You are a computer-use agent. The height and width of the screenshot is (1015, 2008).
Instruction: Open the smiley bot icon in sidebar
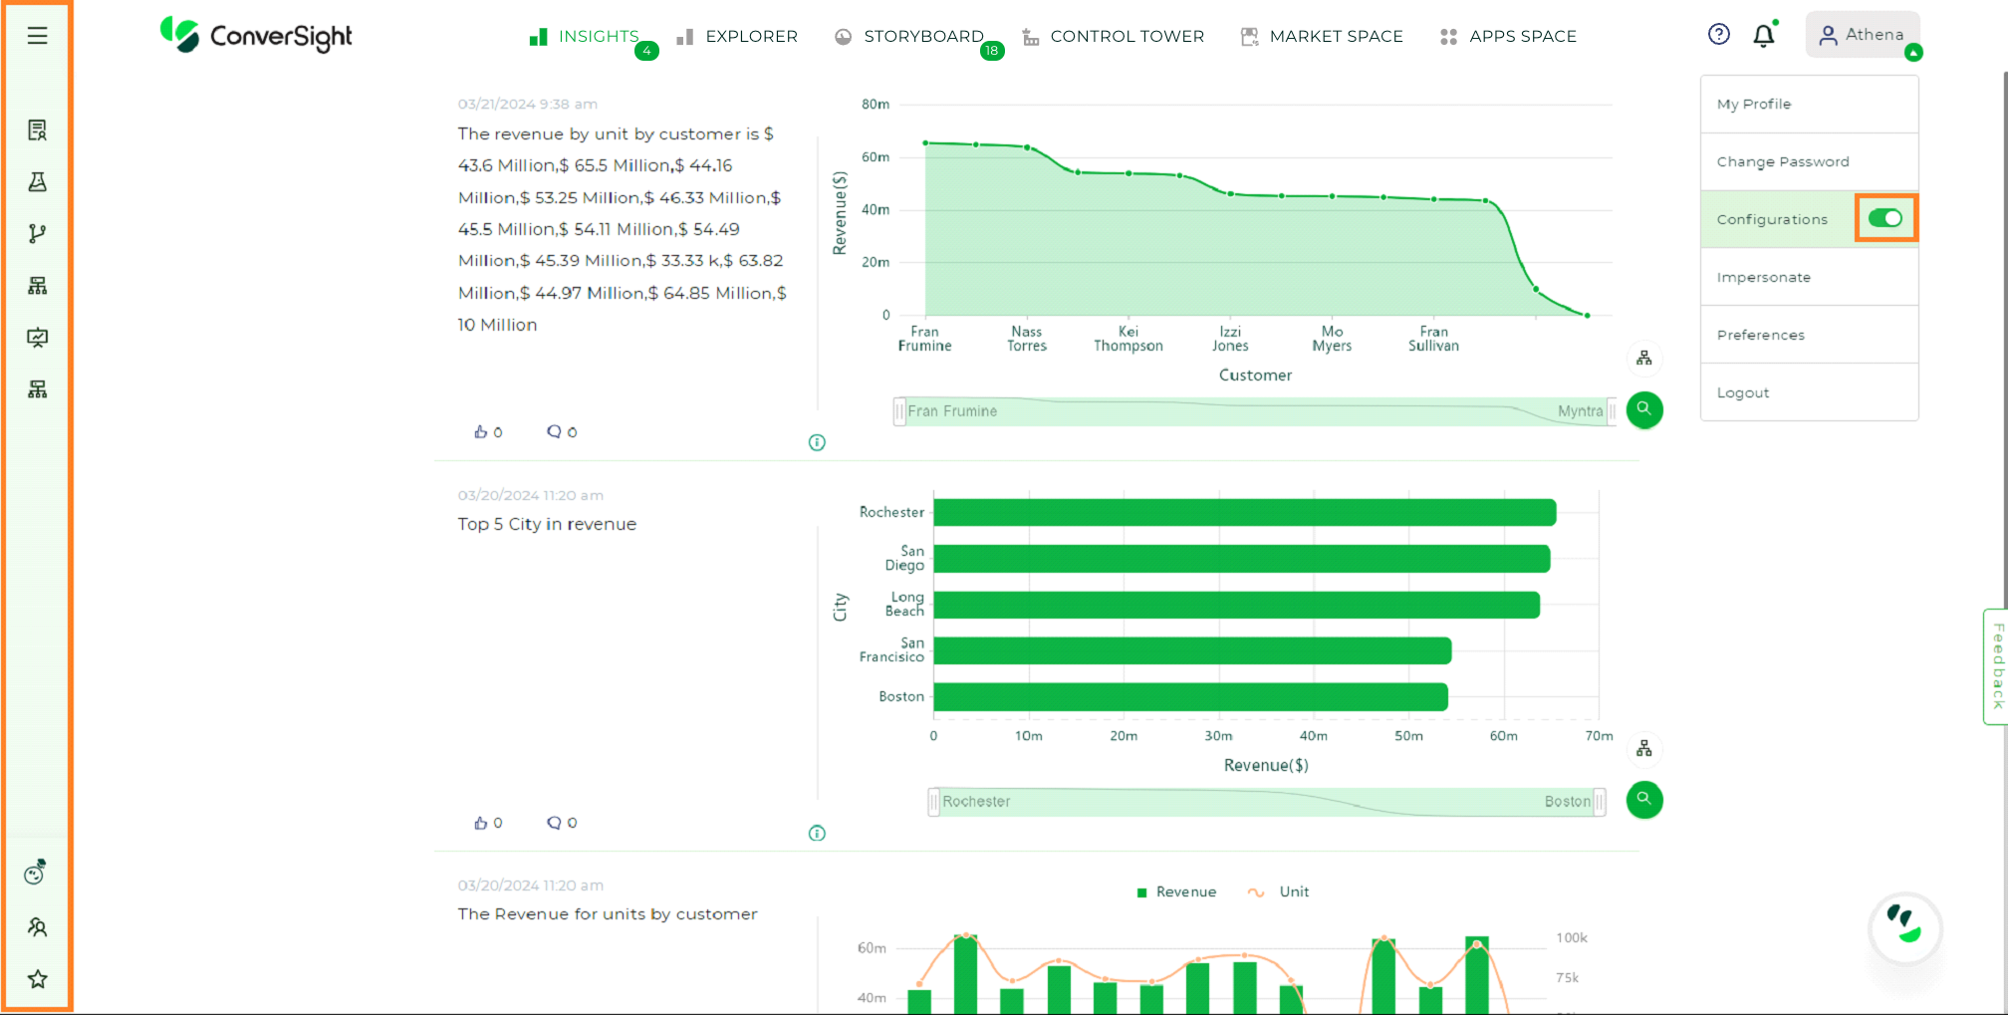point(36,873)
